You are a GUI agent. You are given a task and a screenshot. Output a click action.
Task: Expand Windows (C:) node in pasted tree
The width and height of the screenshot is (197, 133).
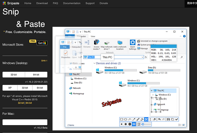coord(153,95)
